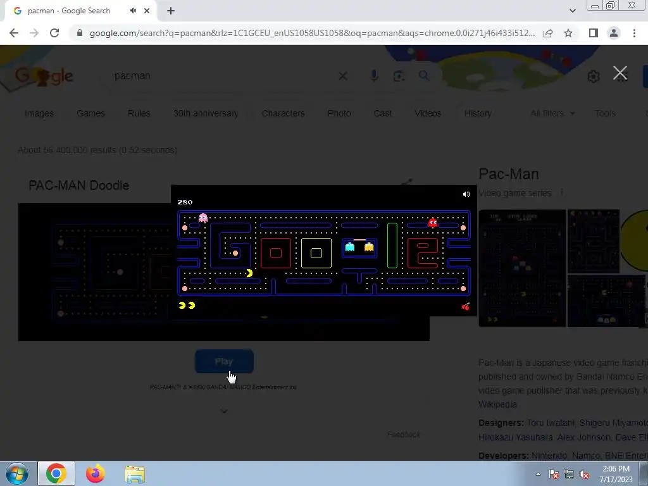The height and width of the screenshot is (486, 648).
Task: Reload the current page
Action: coord(54,33)
